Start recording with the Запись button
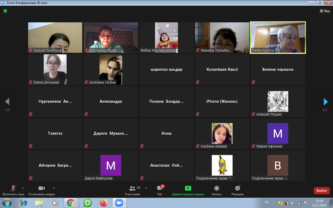Screen dimensions: 333x208 [x=216, y=190]
